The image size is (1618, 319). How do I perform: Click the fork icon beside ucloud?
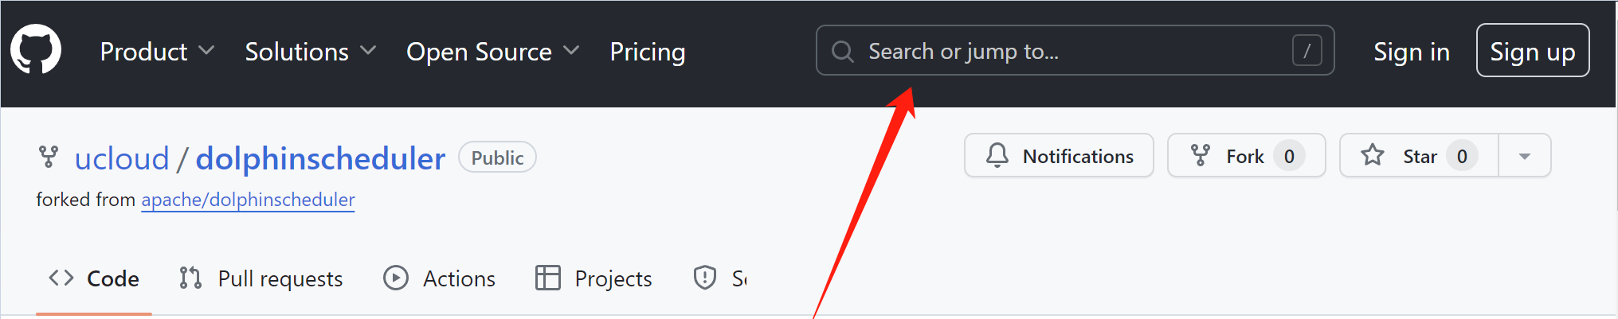(x=49, y=157)
